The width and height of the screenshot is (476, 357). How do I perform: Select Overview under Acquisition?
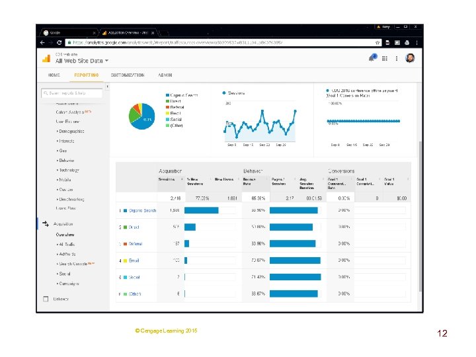pos(65,235)
